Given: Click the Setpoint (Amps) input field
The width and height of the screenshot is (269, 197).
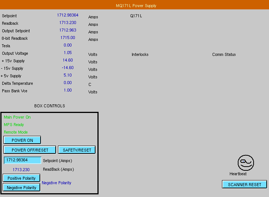Looking at the screenshot, I should pyautogui.click(x=23, y=160).
